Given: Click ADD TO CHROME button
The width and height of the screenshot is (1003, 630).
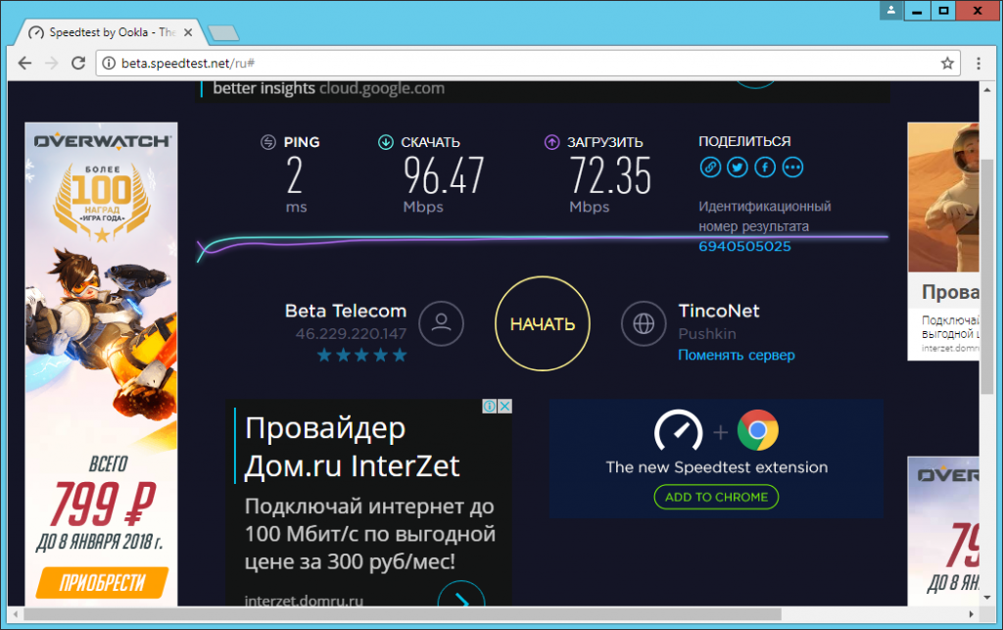Looking at the screenshot, I should (716, 497).
